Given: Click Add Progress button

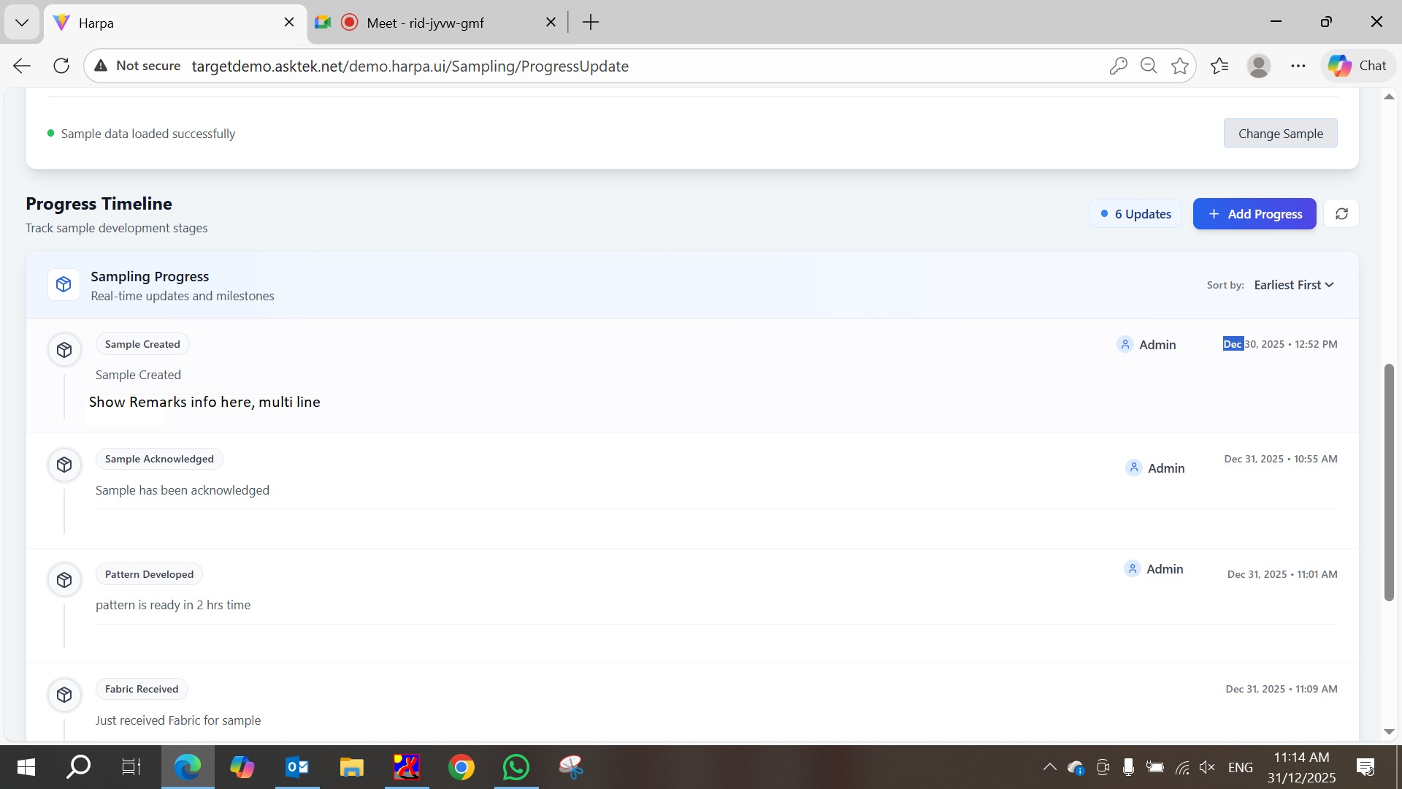Looking at the screenshot, I should [x=1254, y=214].
